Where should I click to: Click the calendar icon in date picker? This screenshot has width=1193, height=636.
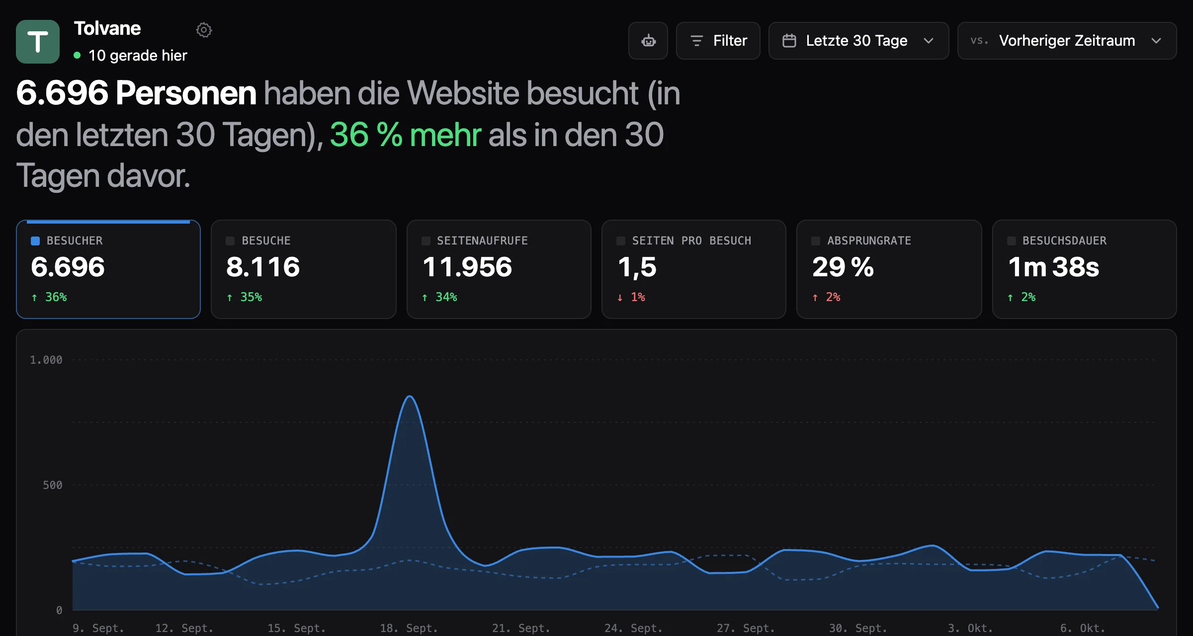789,41
